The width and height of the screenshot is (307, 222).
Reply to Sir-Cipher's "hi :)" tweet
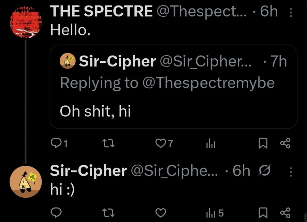pyautogui.click(x=56, y=213)
